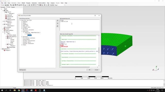Screen dimensions: 165x92
Task: Move selected keyword up with arrow button
Action: (57, 20)
